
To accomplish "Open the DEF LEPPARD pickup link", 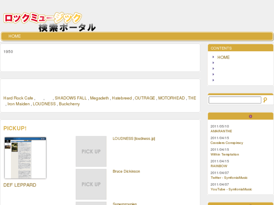I will 20,185.
